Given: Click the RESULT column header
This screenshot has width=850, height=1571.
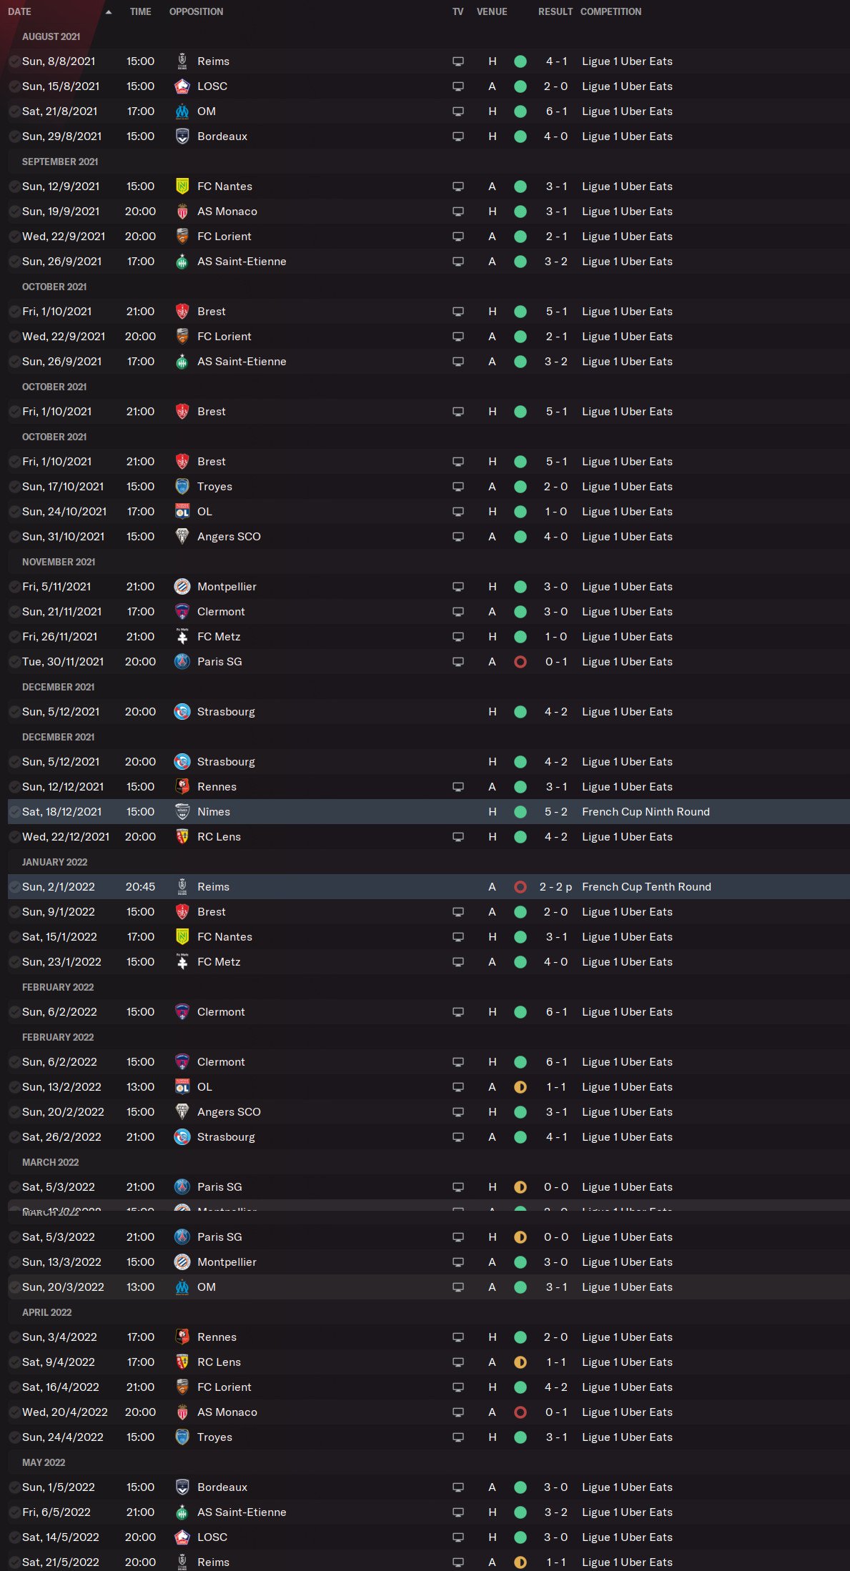Looking at the screenshot, I should [x=555, y=12].
